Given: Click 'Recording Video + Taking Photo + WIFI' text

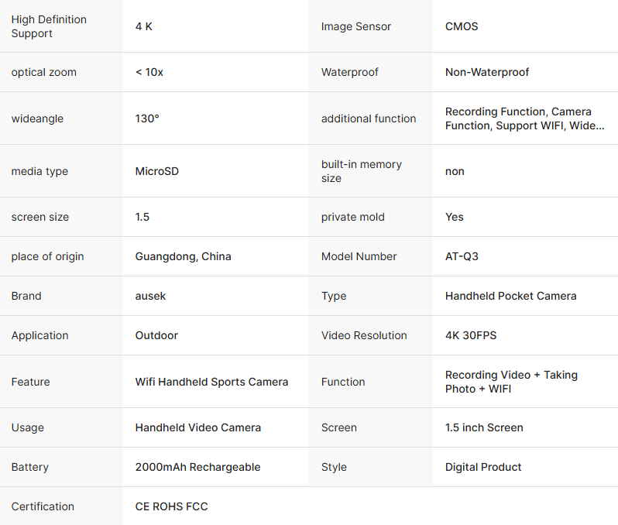Looking at the screenshot, I should coord(511,382).
